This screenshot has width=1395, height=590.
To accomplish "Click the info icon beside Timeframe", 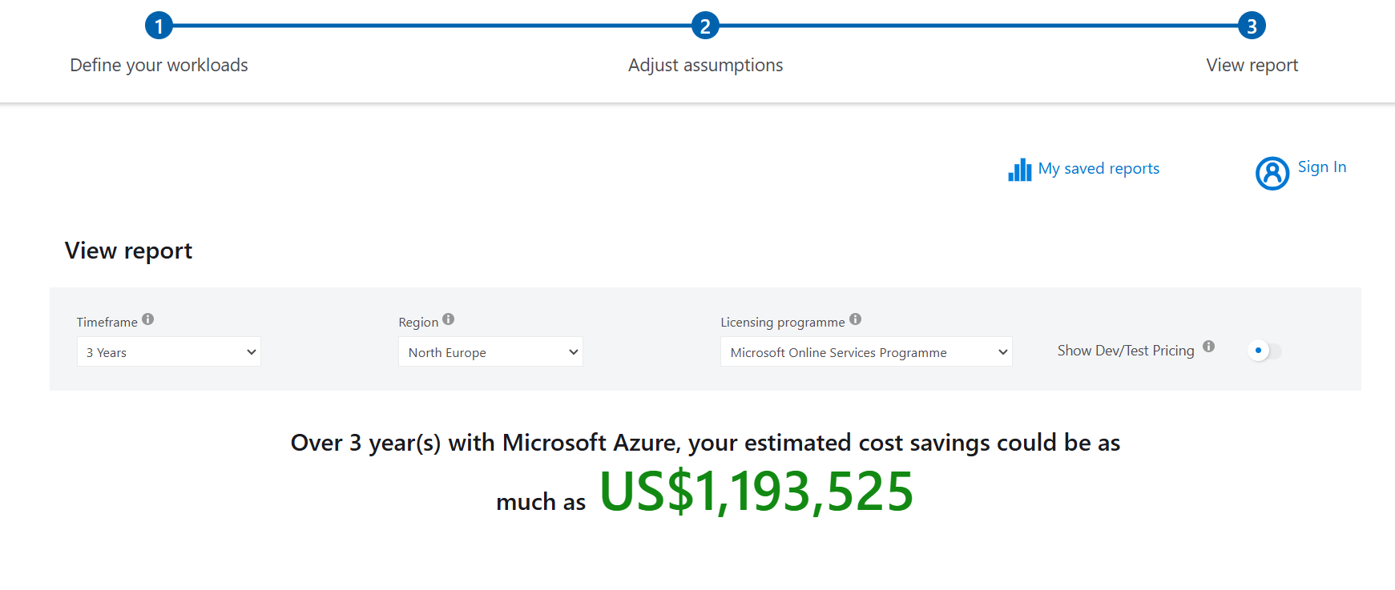I will [148, 319].
